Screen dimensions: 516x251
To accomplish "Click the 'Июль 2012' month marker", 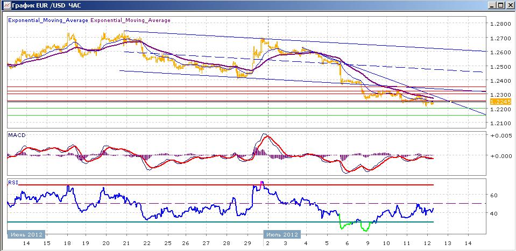I will [x=282, y=234].
